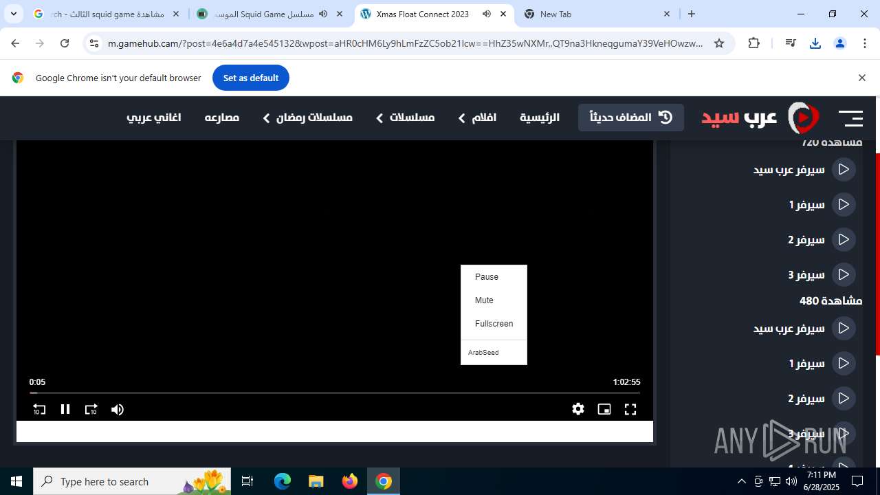Choose Pause from the context menu
This screenshot has height=495, width=880.
click(x=494, y=276)
